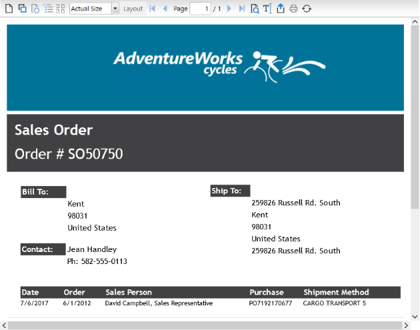
Task: Go to the previous page
Action: [165, 9]
